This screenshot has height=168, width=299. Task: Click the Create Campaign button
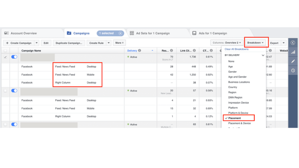click(x=19, y=43)
